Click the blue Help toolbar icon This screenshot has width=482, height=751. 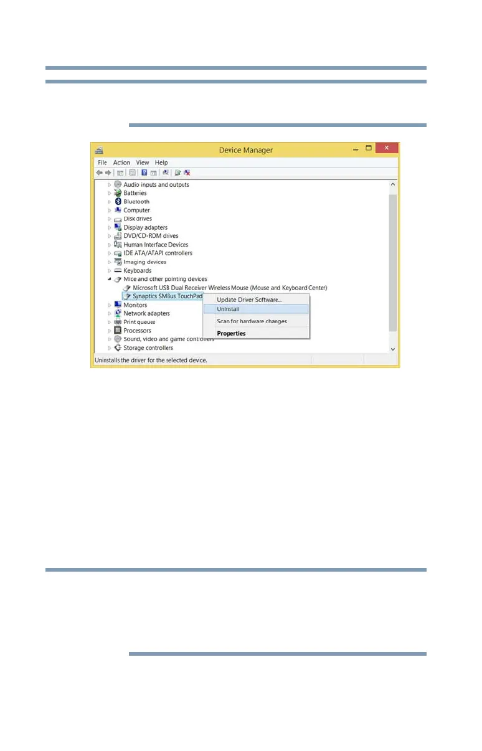(x=144, y=172)
